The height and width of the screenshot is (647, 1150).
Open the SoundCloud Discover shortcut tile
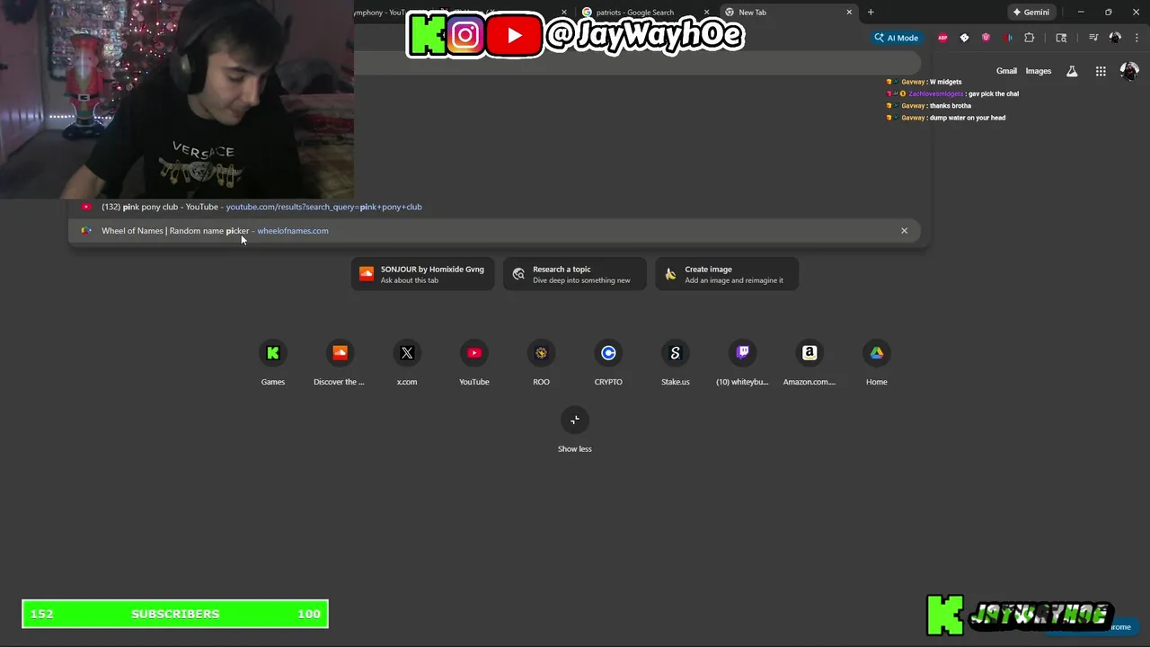(340, 363)
